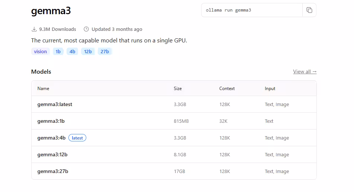The width and height of the screenshot is (354, 192).
Task: Click the 128K context in gemma3:latest row
Action: click(225, 104)
